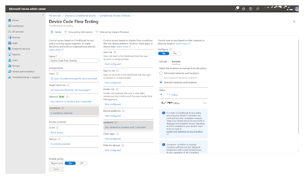Collapse the sidebar navigation chevron
The width and height of the screenshot is (304, 179).
(43, 15)
